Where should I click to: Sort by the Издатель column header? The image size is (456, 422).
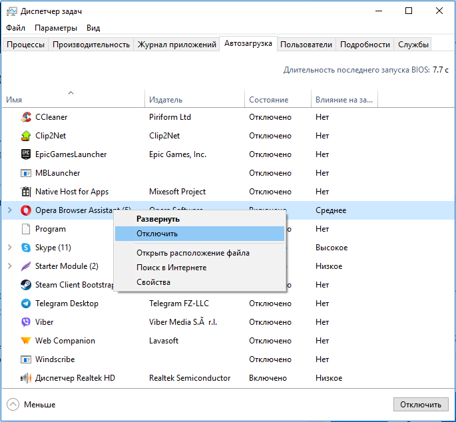click(x=194, y=100)
